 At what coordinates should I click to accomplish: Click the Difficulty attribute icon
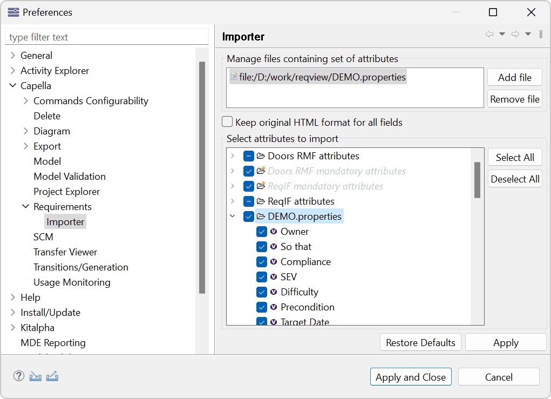(274, 292)
